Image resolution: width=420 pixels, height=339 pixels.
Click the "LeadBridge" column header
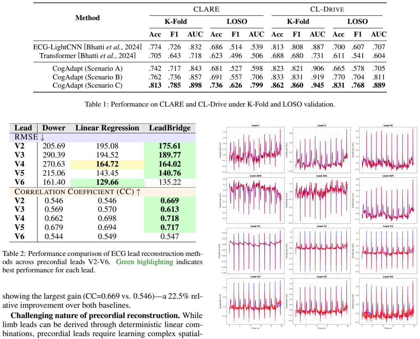tap(170, 128)
